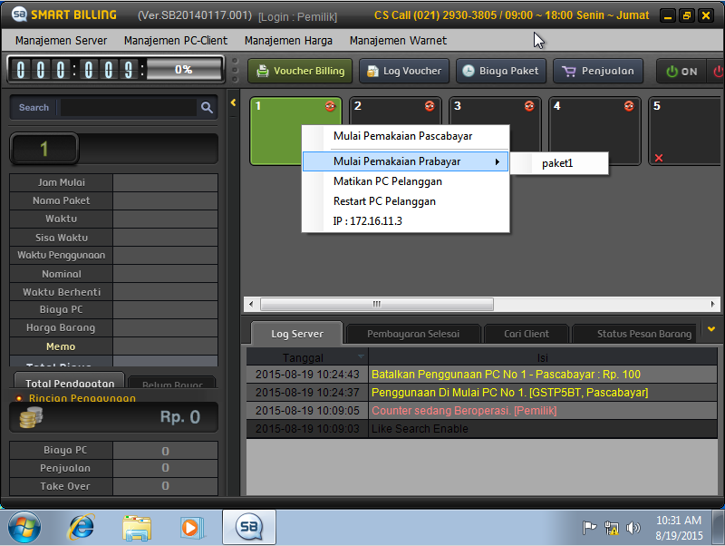Image resolution: width=725 pixels, height=546 pixels.
Task: Click the Memo row label
Action: [61, 346]
